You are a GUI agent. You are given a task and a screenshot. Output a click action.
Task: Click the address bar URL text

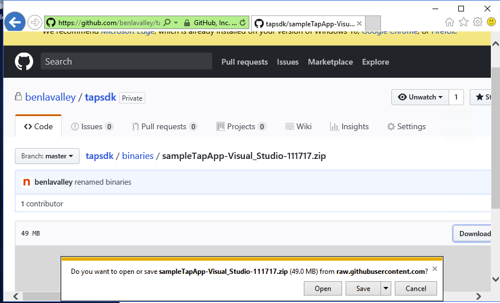point(109,23)
